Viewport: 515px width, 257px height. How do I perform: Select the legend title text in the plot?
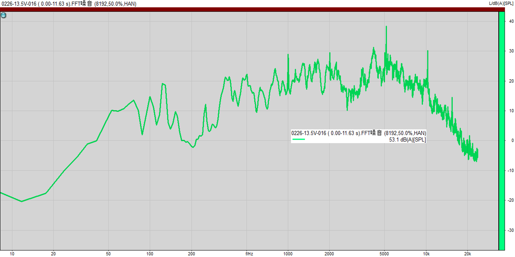(359, 133)
